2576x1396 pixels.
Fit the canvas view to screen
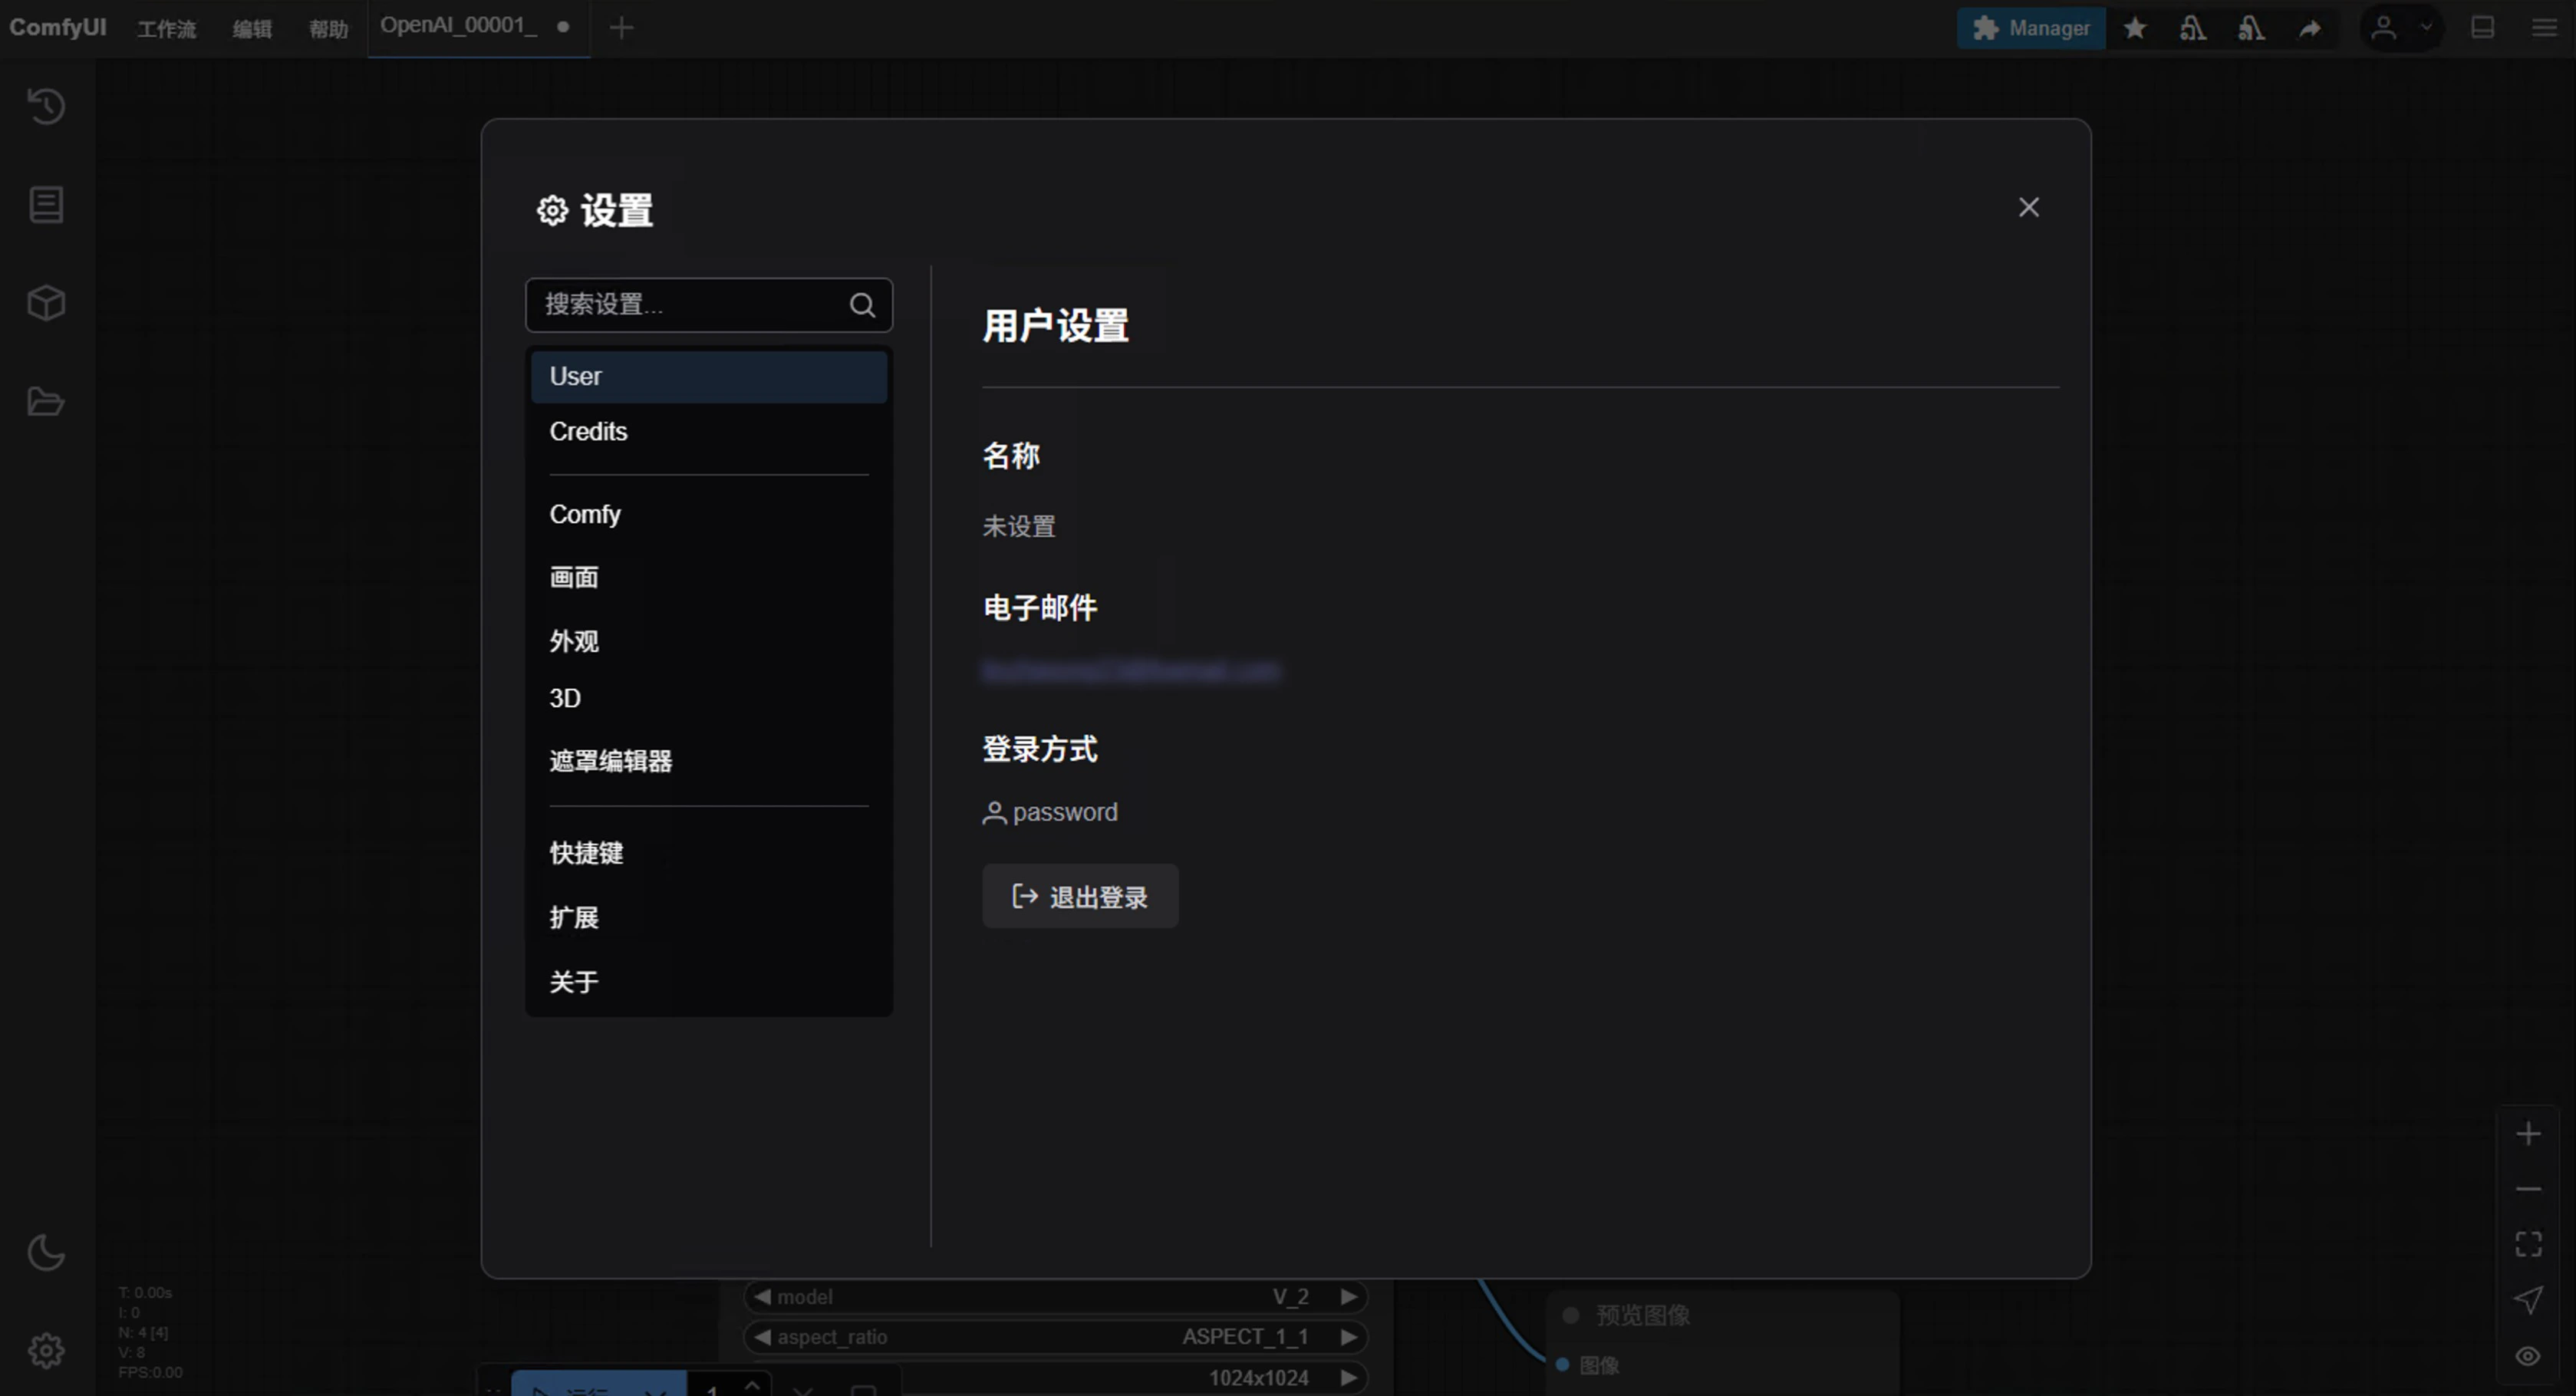[x=2529, y=1243]
